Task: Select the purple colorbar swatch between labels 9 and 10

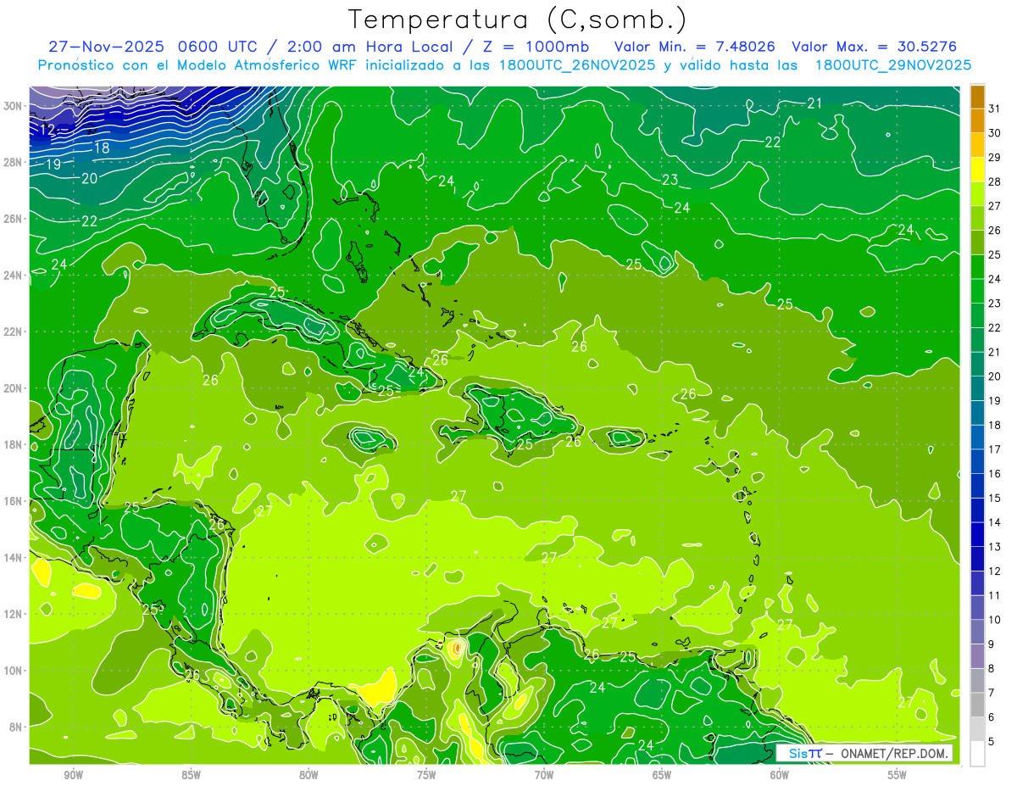Action: click(x=977, y=632)
